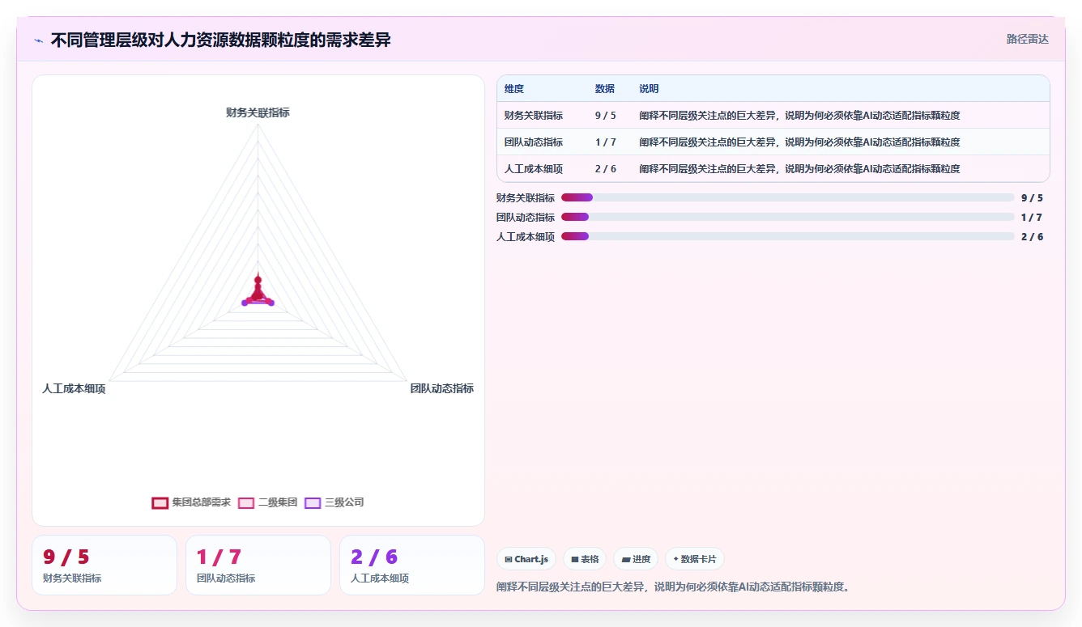Click the 数据 column header
The image size is (1082, 627).
point(605,89)
